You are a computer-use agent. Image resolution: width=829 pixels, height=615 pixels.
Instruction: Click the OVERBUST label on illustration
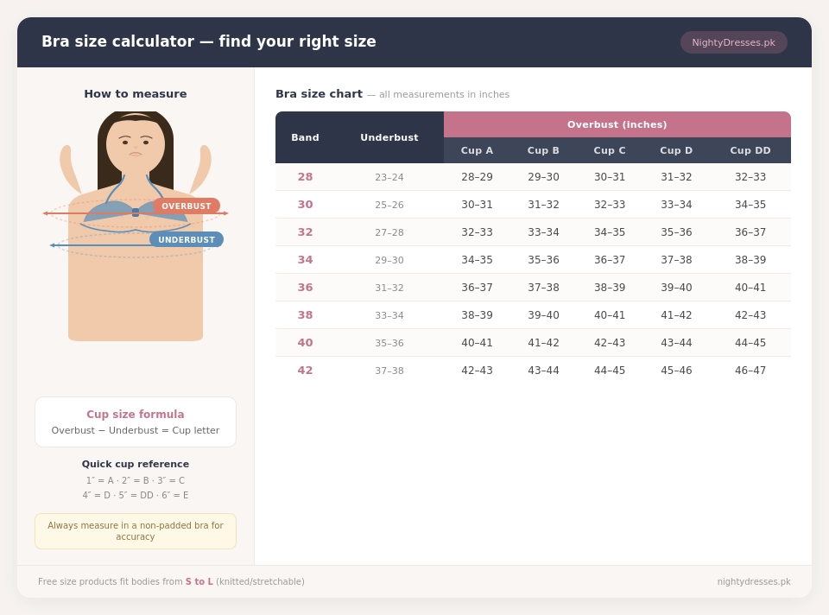click(x=187, y=206)
